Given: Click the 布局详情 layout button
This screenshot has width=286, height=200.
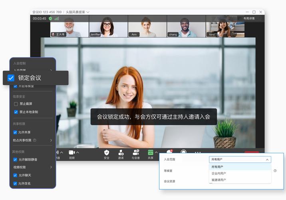Looking at the screenshot, I should [249, 18].
